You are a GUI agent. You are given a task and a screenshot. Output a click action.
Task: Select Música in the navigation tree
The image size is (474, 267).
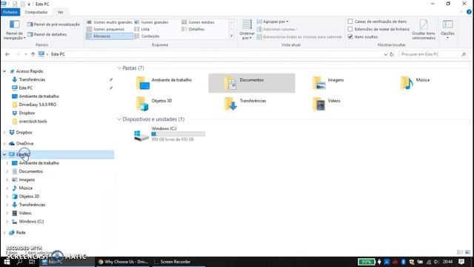[x=25, y=188]
